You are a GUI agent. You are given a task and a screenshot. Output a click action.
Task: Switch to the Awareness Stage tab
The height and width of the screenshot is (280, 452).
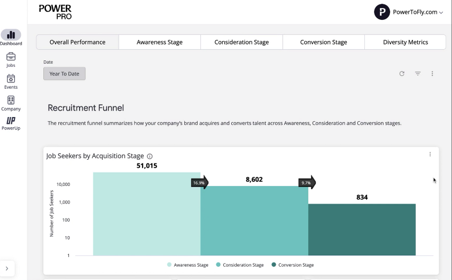[159, 42]
